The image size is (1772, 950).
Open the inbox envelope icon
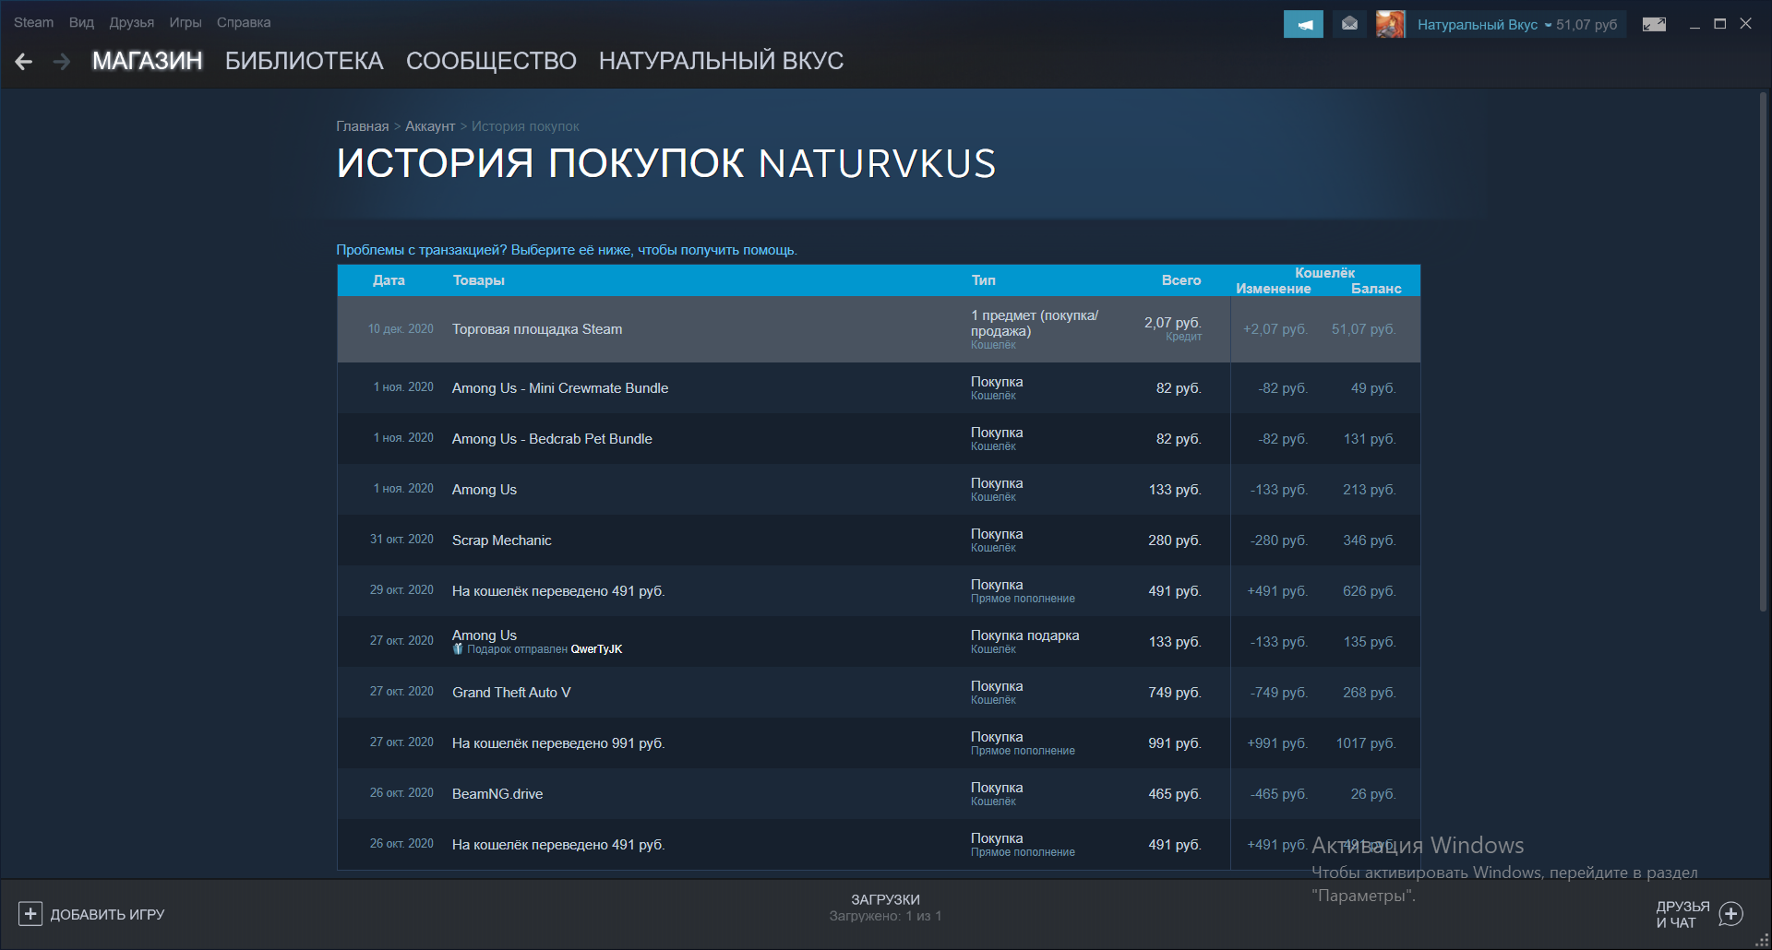pos(1349,24)
